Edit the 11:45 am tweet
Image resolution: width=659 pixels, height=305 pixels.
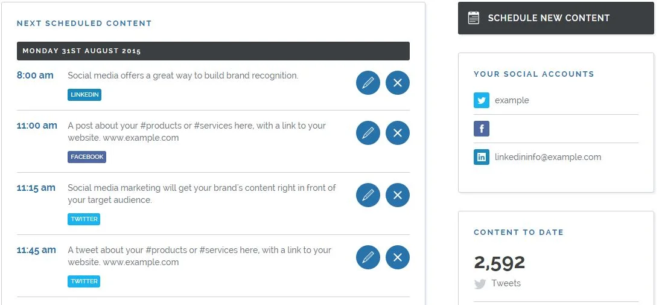tap(368, 257)
